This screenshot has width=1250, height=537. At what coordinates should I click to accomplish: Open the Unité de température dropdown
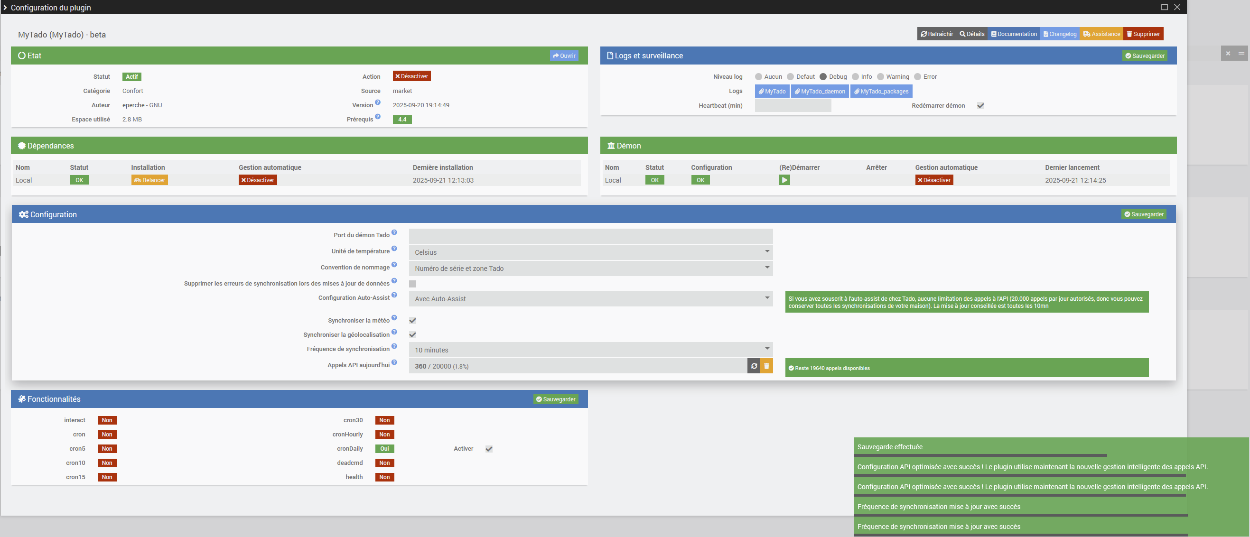pos(590,252)
